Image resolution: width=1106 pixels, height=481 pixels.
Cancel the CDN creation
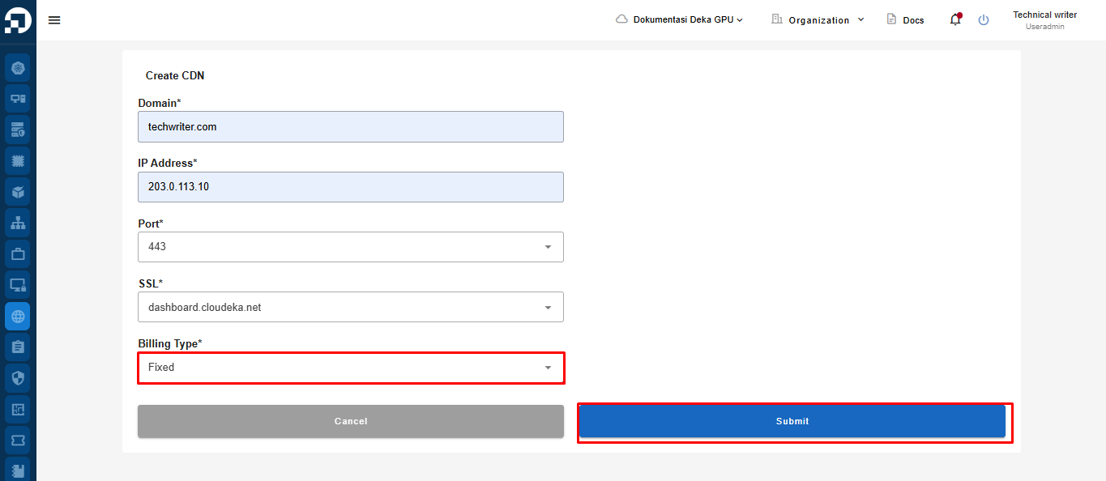tap(351, 421)
